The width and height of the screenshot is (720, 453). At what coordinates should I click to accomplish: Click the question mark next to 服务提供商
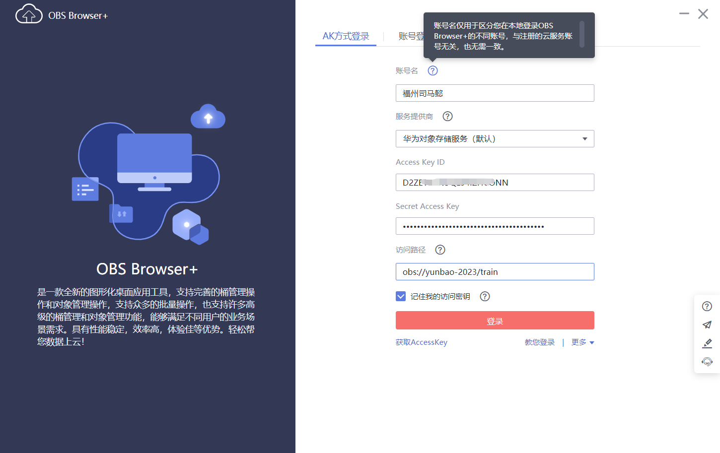tap(447, 116)
